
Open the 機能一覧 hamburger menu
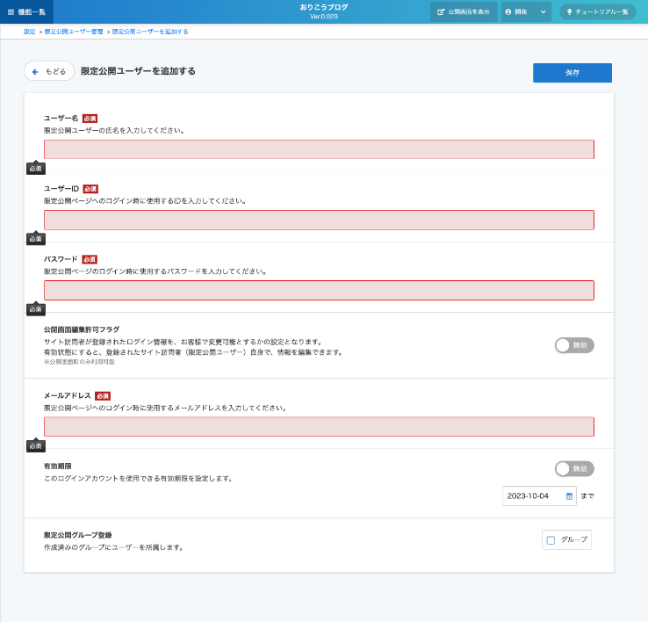[26, 12]
